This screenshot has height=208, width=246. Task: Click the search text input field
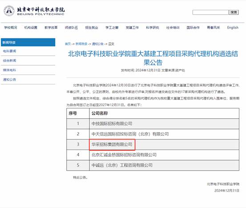(210, 12)
